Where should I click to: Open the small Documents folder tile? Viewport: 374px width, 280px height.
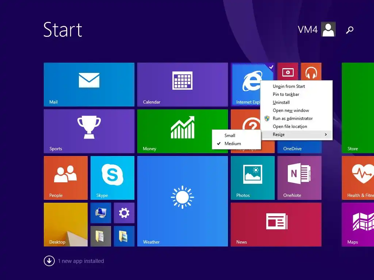101,236
